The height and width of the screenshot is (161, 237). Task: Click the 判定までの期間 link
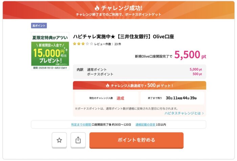81,124
